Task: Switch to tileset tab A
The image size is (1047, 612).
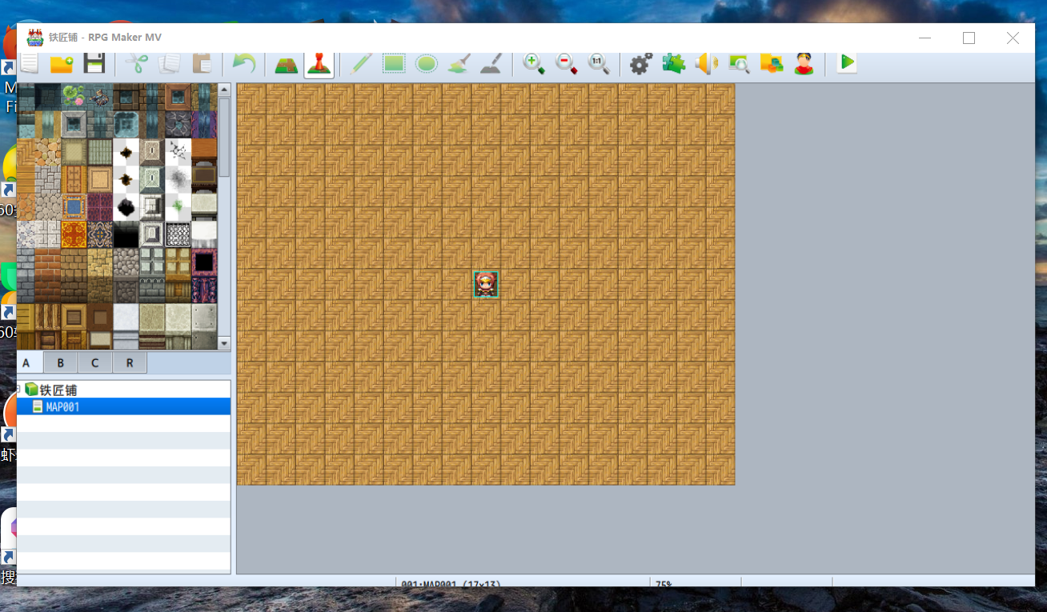Action: [x=26, y=363]
